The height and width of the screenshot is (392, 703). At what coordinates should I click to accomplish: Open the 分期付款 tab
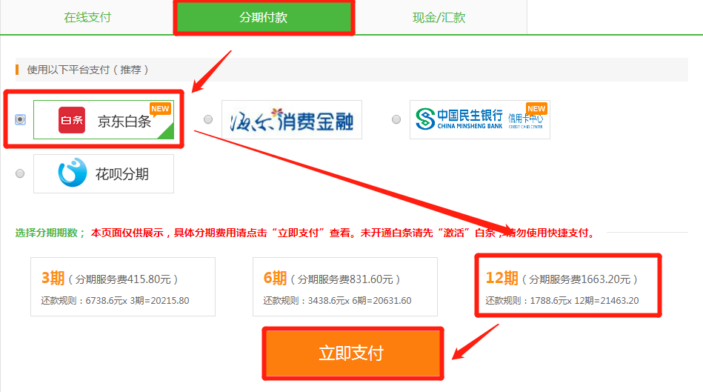tap(264, 17)
